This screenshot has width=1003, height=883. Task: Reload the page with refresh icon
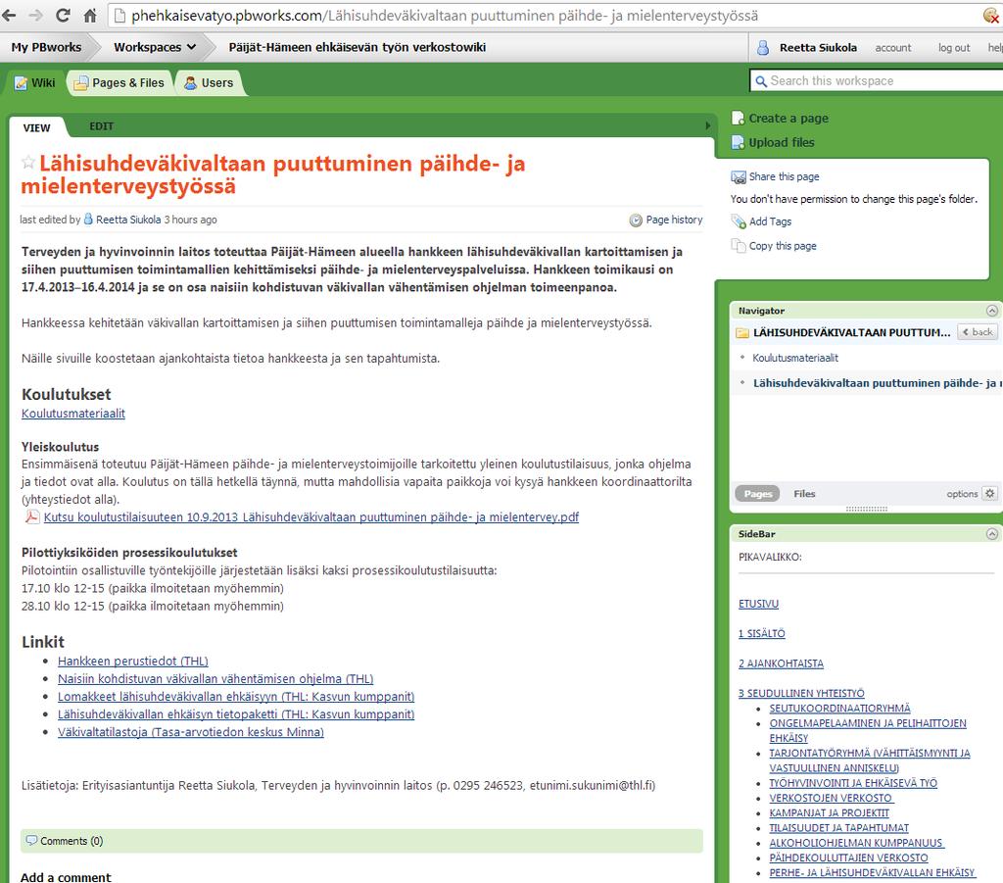(63, 16)
